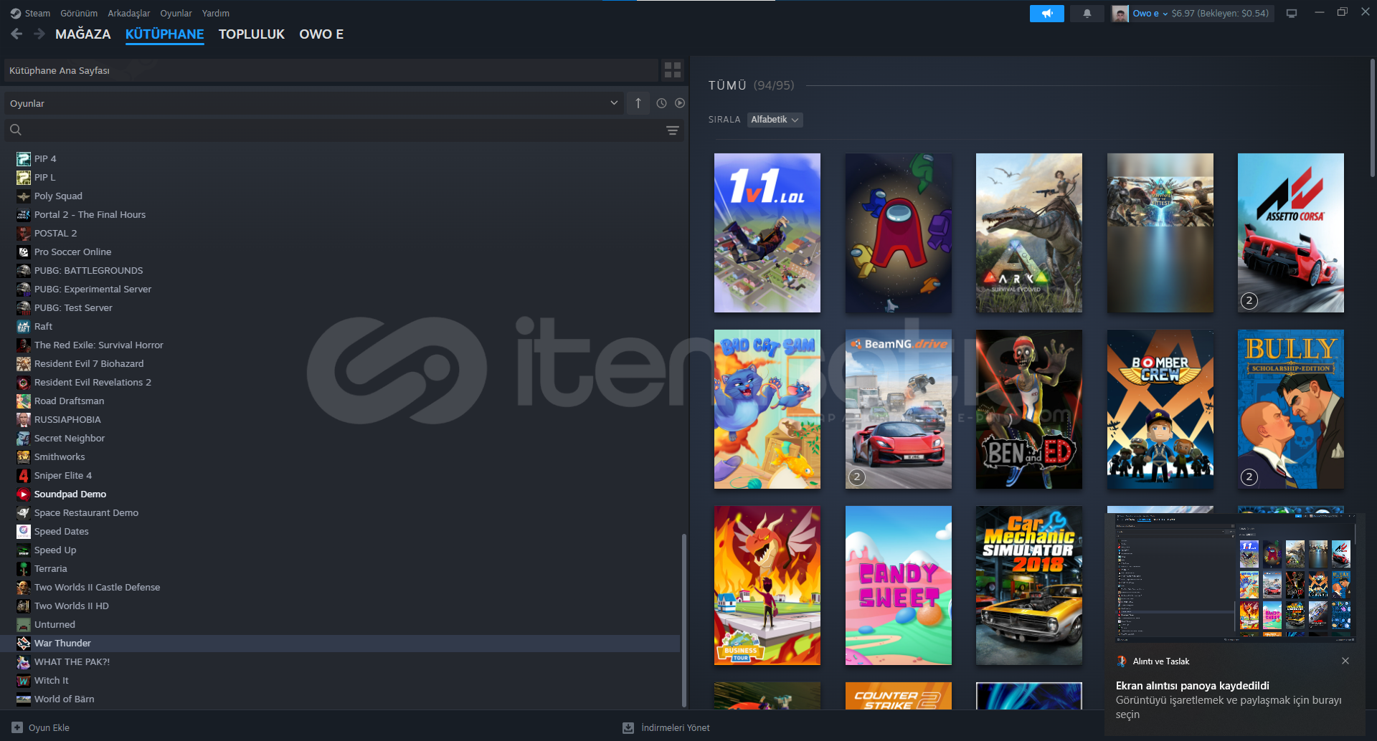Expand the Oyunlar category dropdown
Viewport: 1377px width, 741px height.
[613, 103]
